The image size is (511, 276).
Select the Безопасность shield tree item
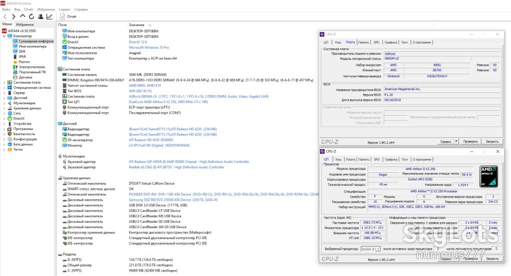click(24, 134)
